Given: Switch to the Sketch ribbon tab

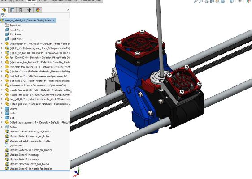Looking at the screenshot, I should [31, 1].
